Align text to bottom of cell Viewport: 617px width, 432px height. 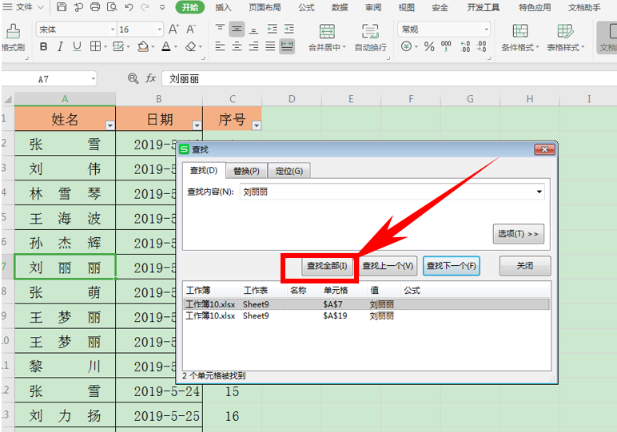(254, 30)
